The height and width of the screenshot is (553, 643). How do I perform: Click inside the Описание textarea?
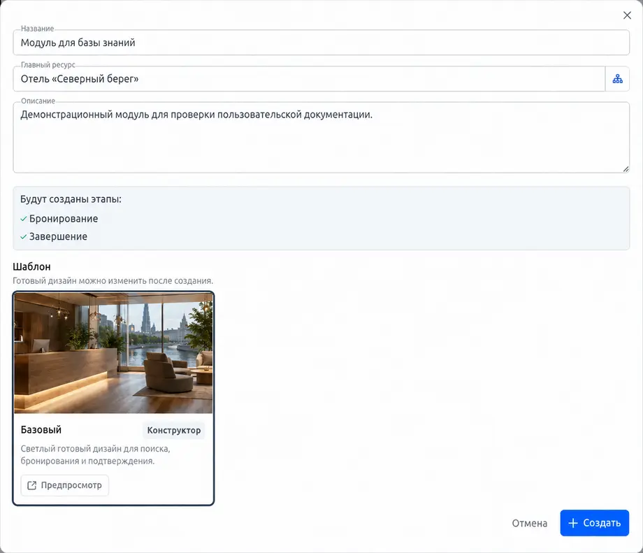321,138
